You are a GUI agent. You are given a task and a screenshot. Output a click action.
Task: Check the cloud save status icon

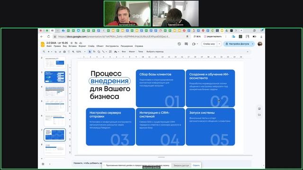pos(80,43)
